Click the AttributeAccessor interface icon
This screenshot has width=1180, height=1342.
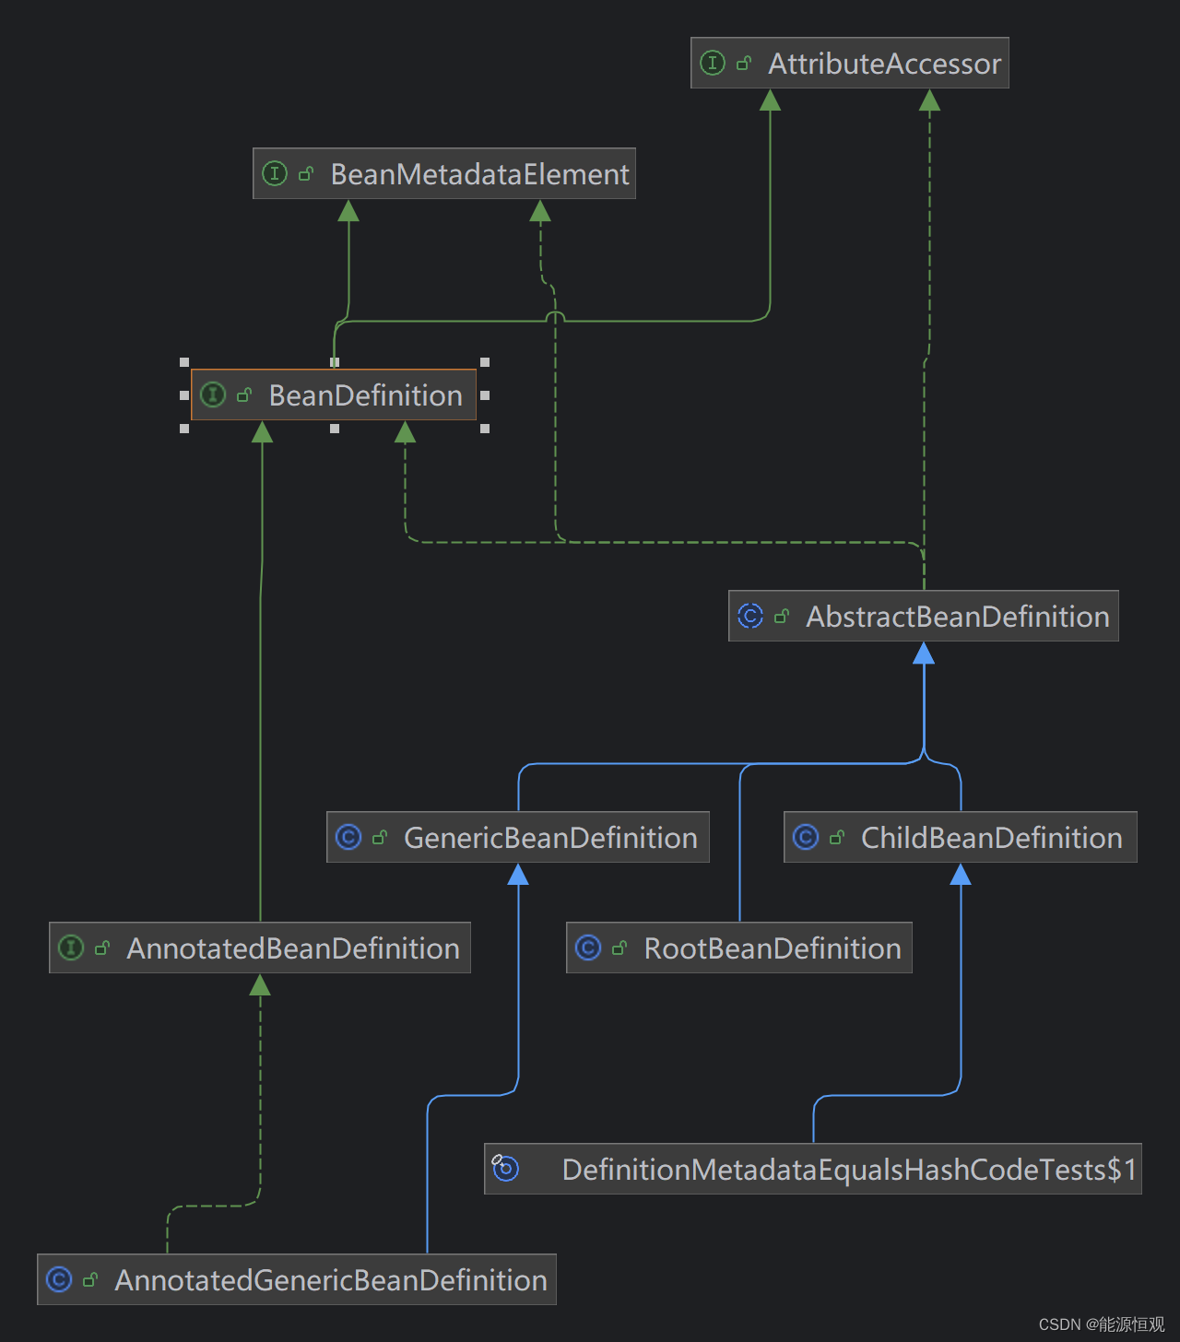[713, 63]
